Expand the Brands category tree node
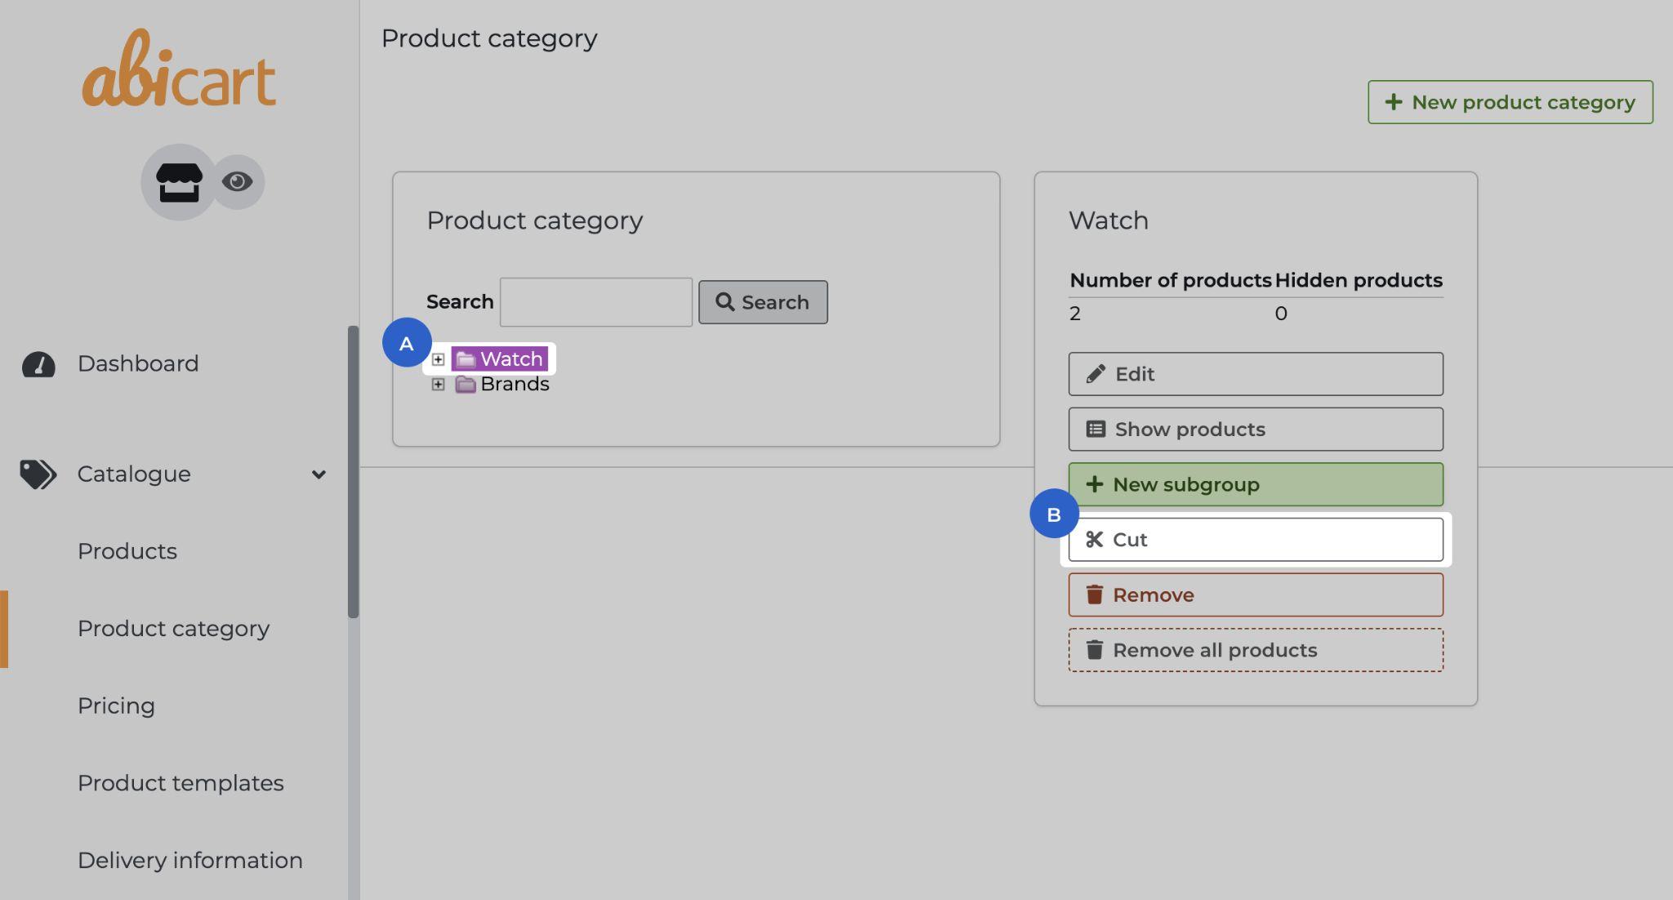Image resolution: width=1673 pixels, height=900 pixels. pos(438,385)
